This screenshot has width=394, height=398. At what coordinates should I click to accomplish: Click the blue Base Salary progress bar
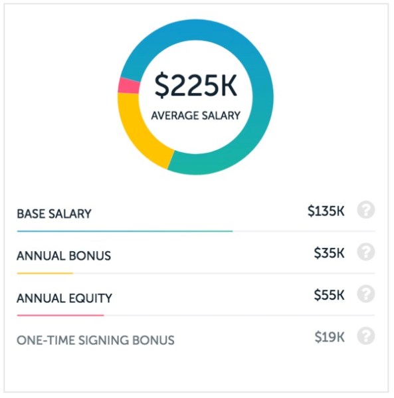pos(125,231)
